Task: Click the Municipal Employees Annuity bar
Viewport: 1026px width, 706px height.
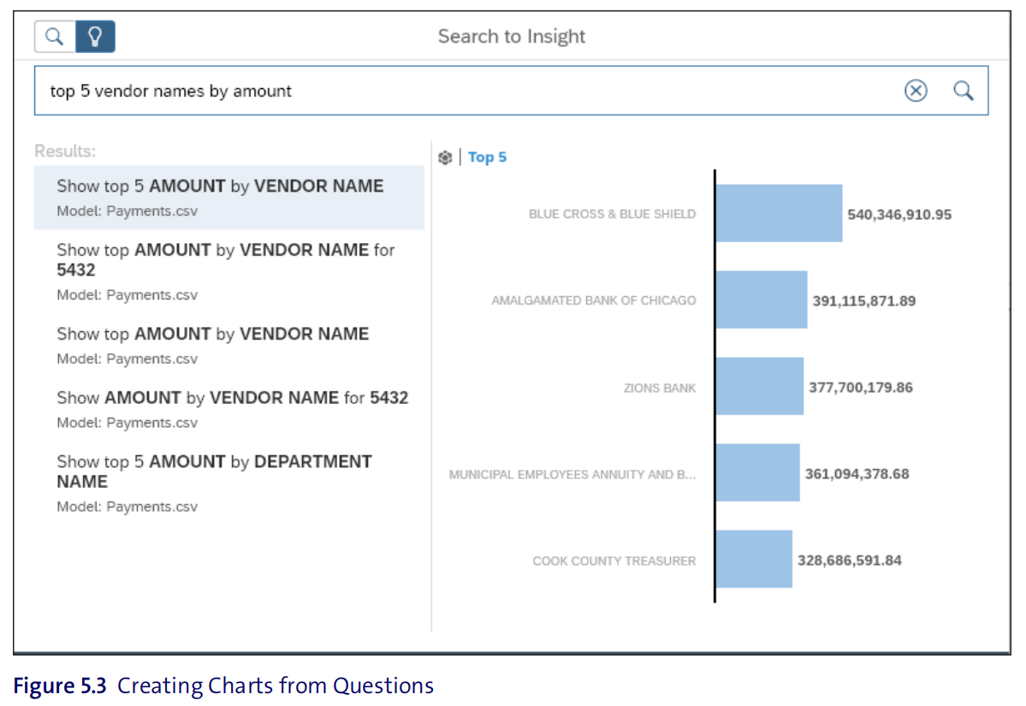Action: click(757, 472)
